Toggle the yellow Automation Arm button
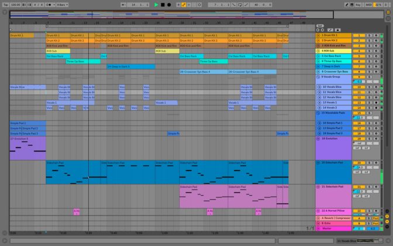393x246 pixels. [184, 5]
